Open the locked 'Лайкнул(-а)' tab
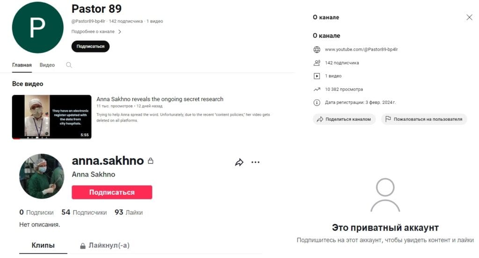The image size is (479, 258). 105,245
